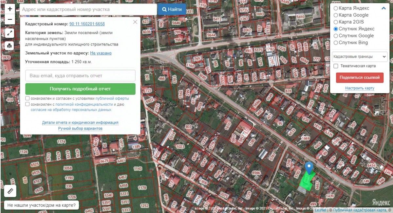The width and height of the screenshot is (393, 213).
Task: Click the print map icon
Action: tap(10, 46)
